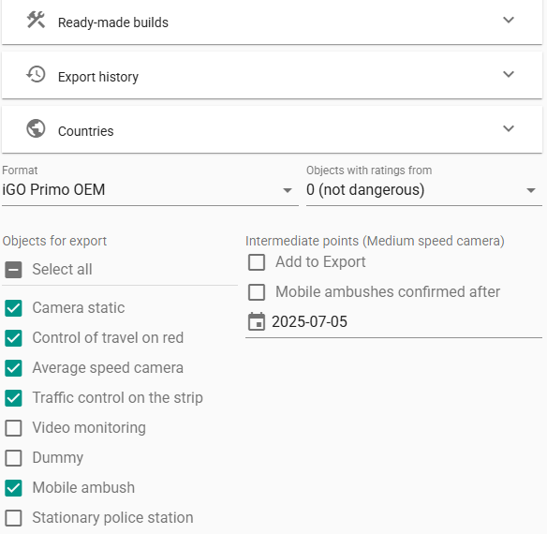This screenshot has width=547, height=534.
Task: Uncheck Mobile ambush checkbox
Action: pos(14,488)
